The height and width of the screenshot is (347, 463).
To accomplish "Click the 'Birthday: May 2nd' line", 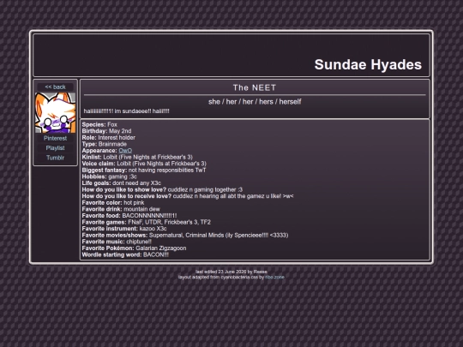I will [x=106, y=131].
